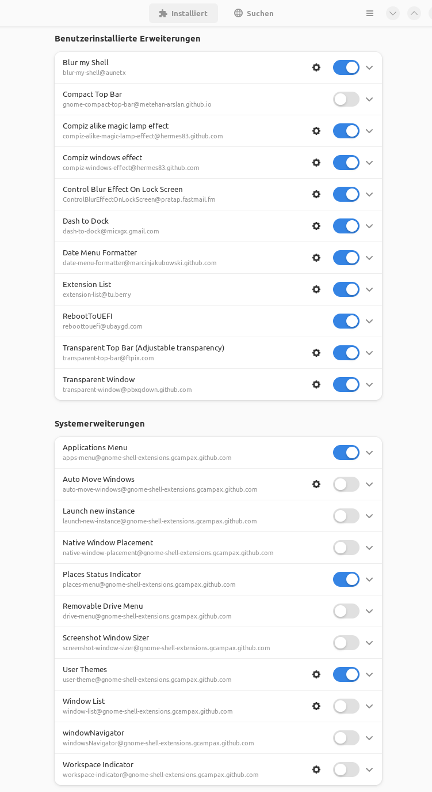Click the round down-arrow button in header
Viewport: 432px width, 792px height.
tap(393, 13)
